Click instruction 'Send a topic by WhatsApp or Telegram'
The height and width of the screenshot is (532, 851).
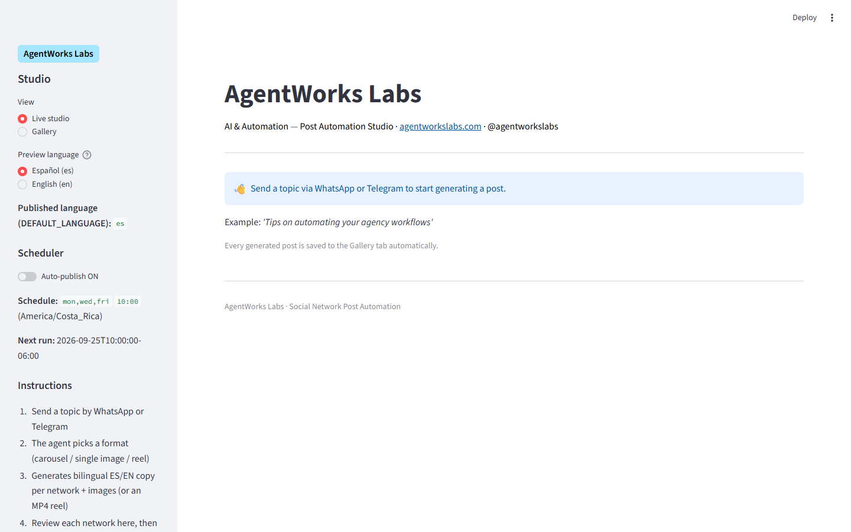(x=88, y=419)
